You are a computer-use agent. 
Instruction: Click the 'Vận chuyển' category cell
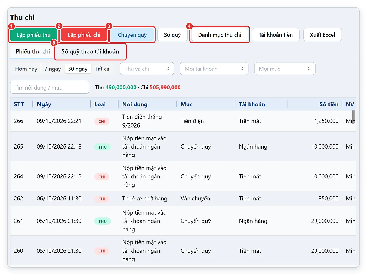click(195, 199)
